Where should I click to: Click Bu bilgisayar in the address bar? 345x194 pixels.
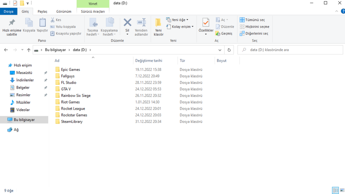click(x=56, y=50)
